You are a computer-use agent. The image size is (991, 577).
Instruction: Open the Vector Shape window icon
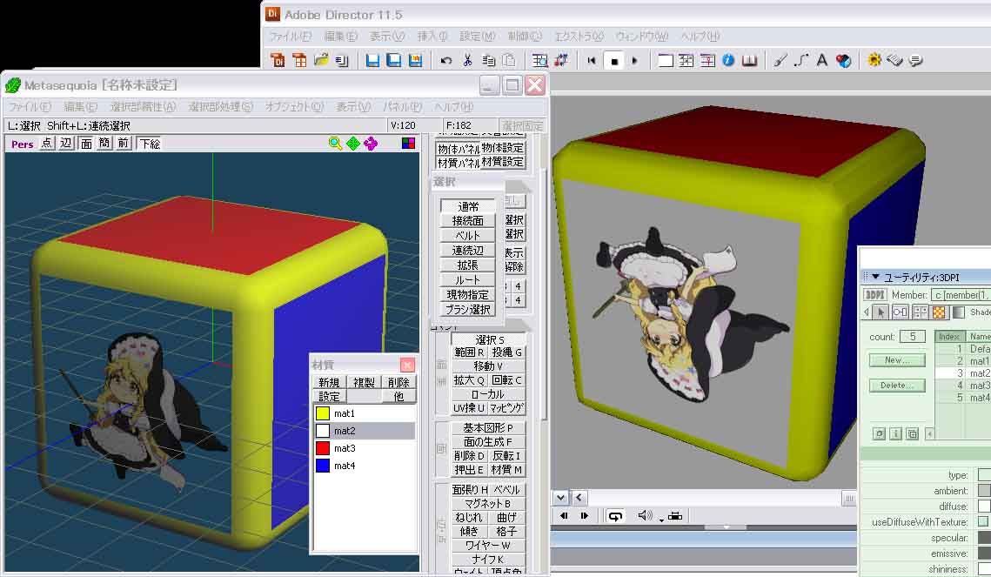[x=801, y=61]
